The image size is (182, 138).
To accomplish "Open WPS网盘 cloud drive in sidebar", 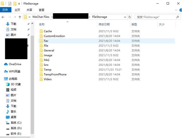I will click(15, 71).
